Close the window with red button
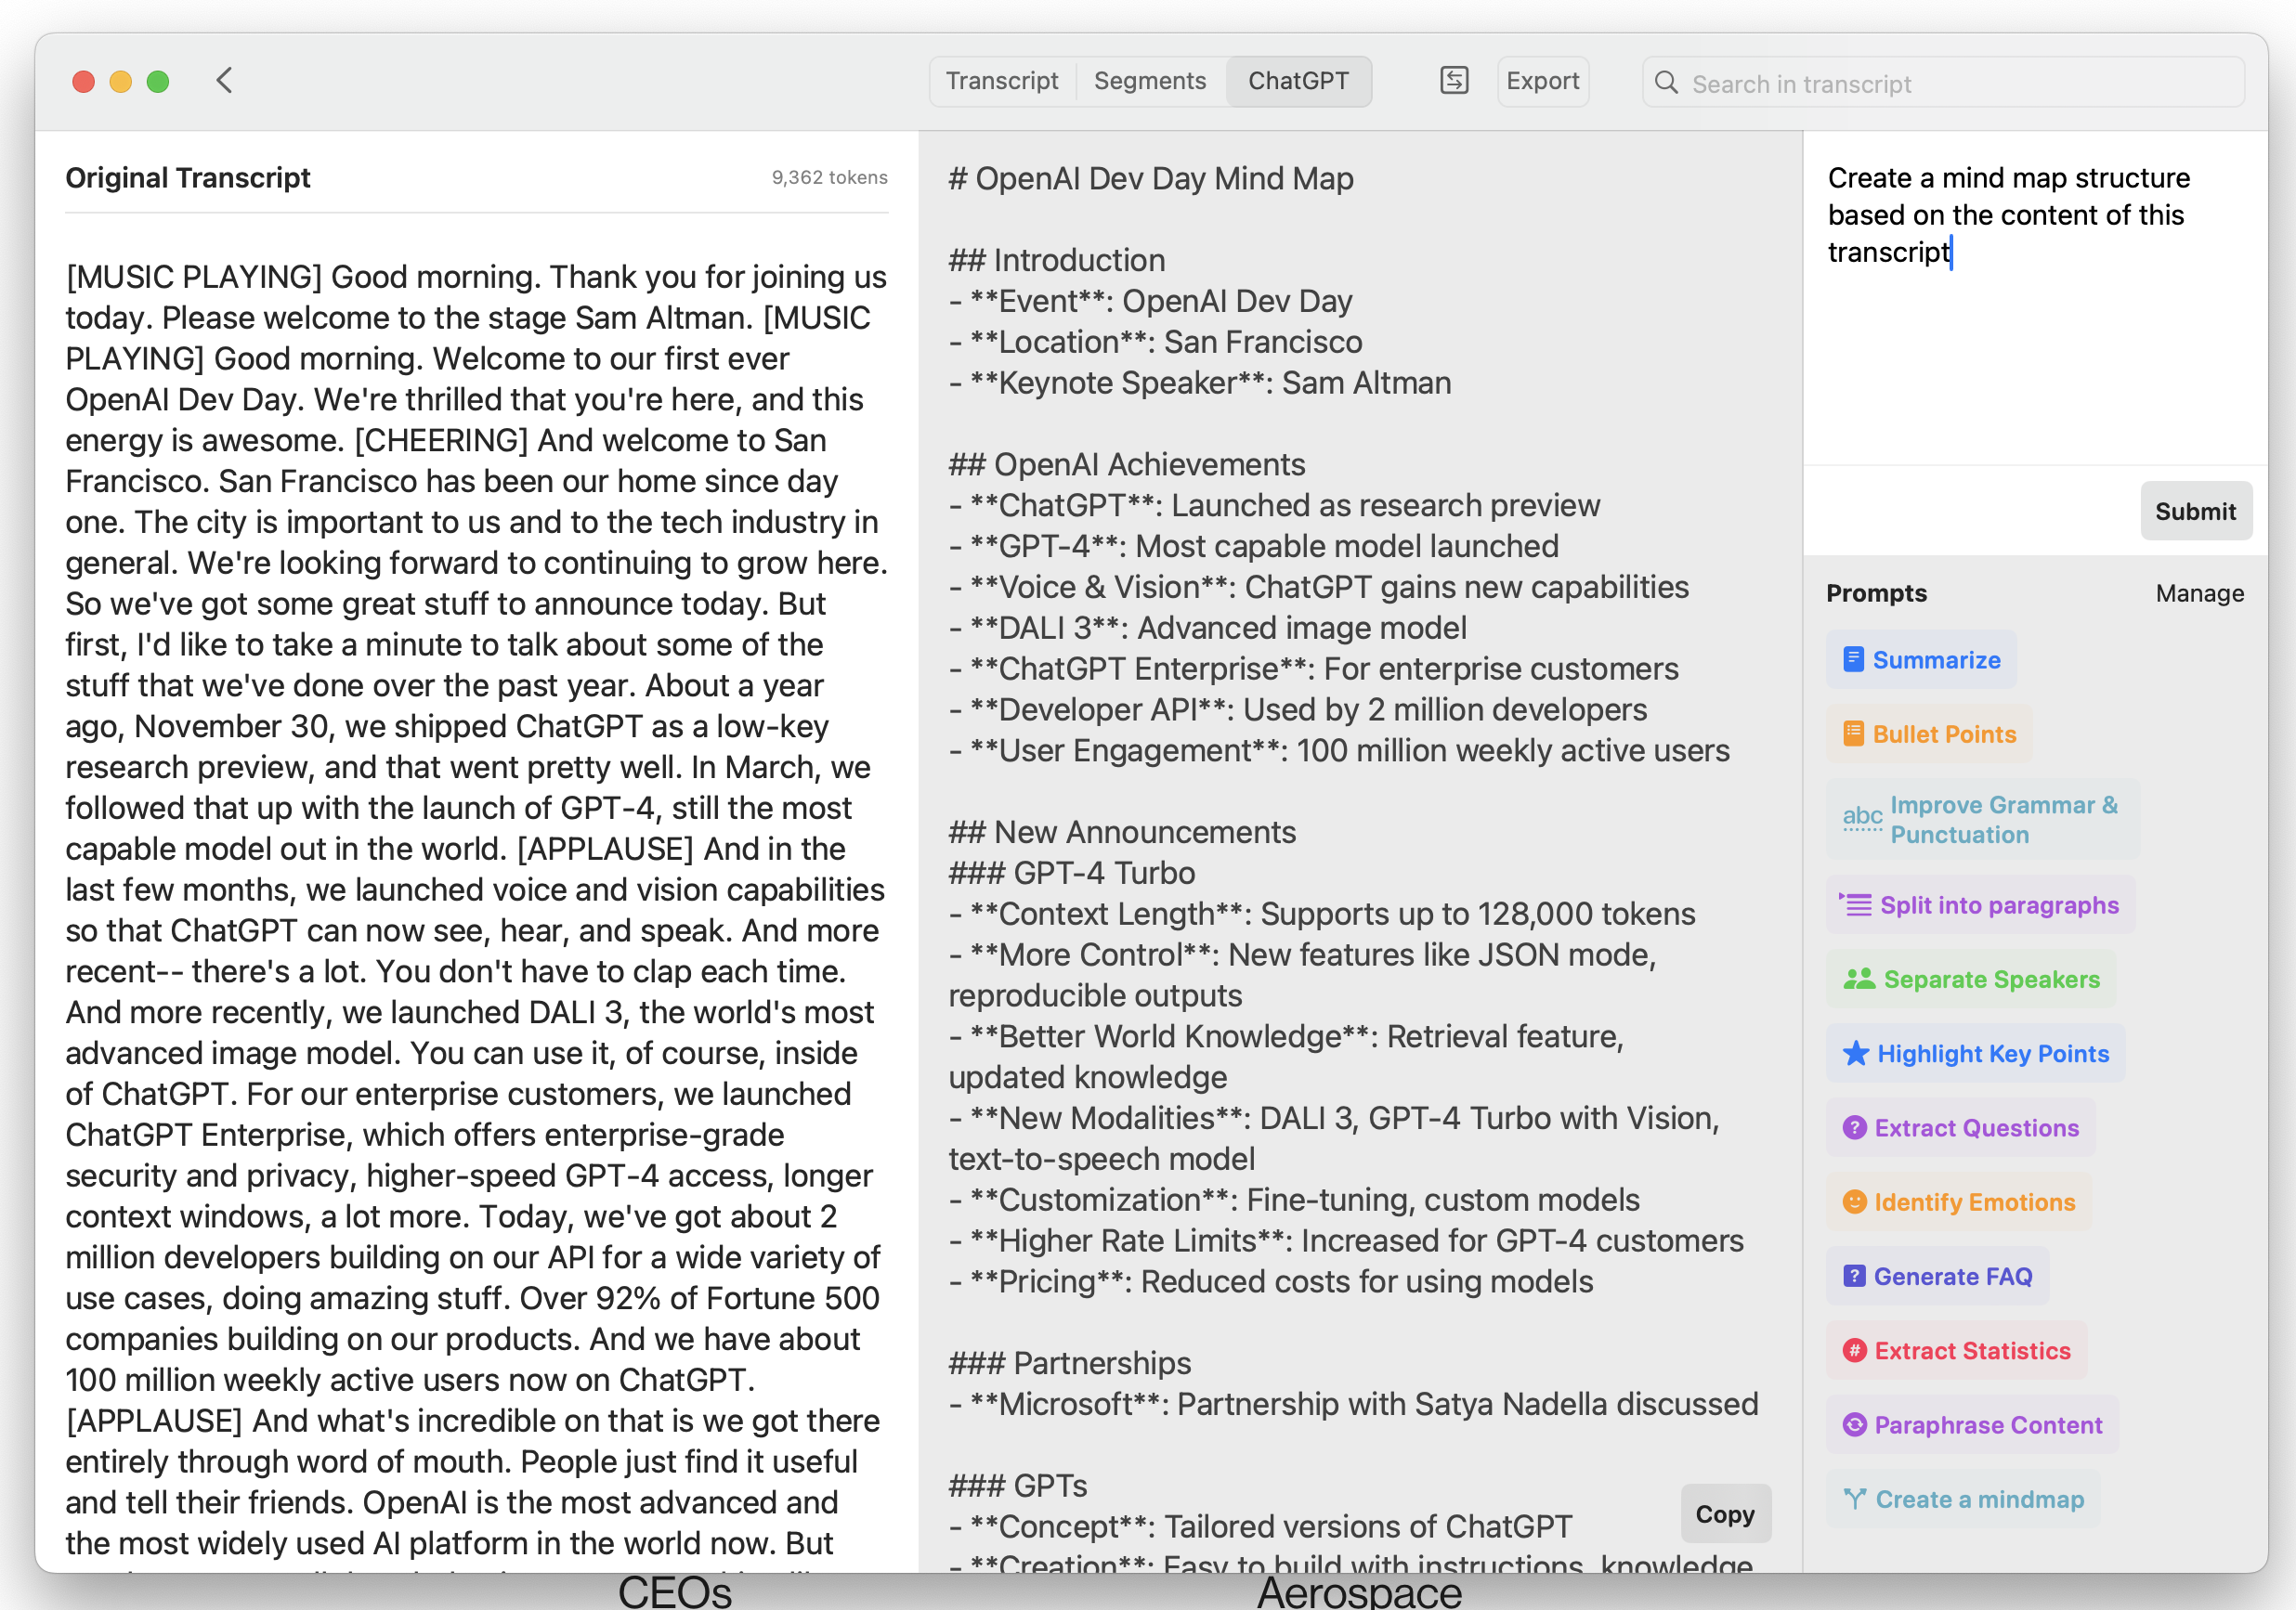Viewport: 2296px width, 1610px height. 84,82
